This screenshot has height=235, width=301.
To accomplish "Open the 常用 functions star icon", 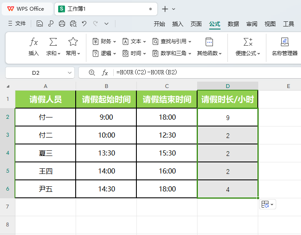I will 73,41.
